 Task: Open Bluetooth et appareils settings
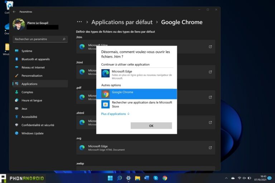pos(40,59)
